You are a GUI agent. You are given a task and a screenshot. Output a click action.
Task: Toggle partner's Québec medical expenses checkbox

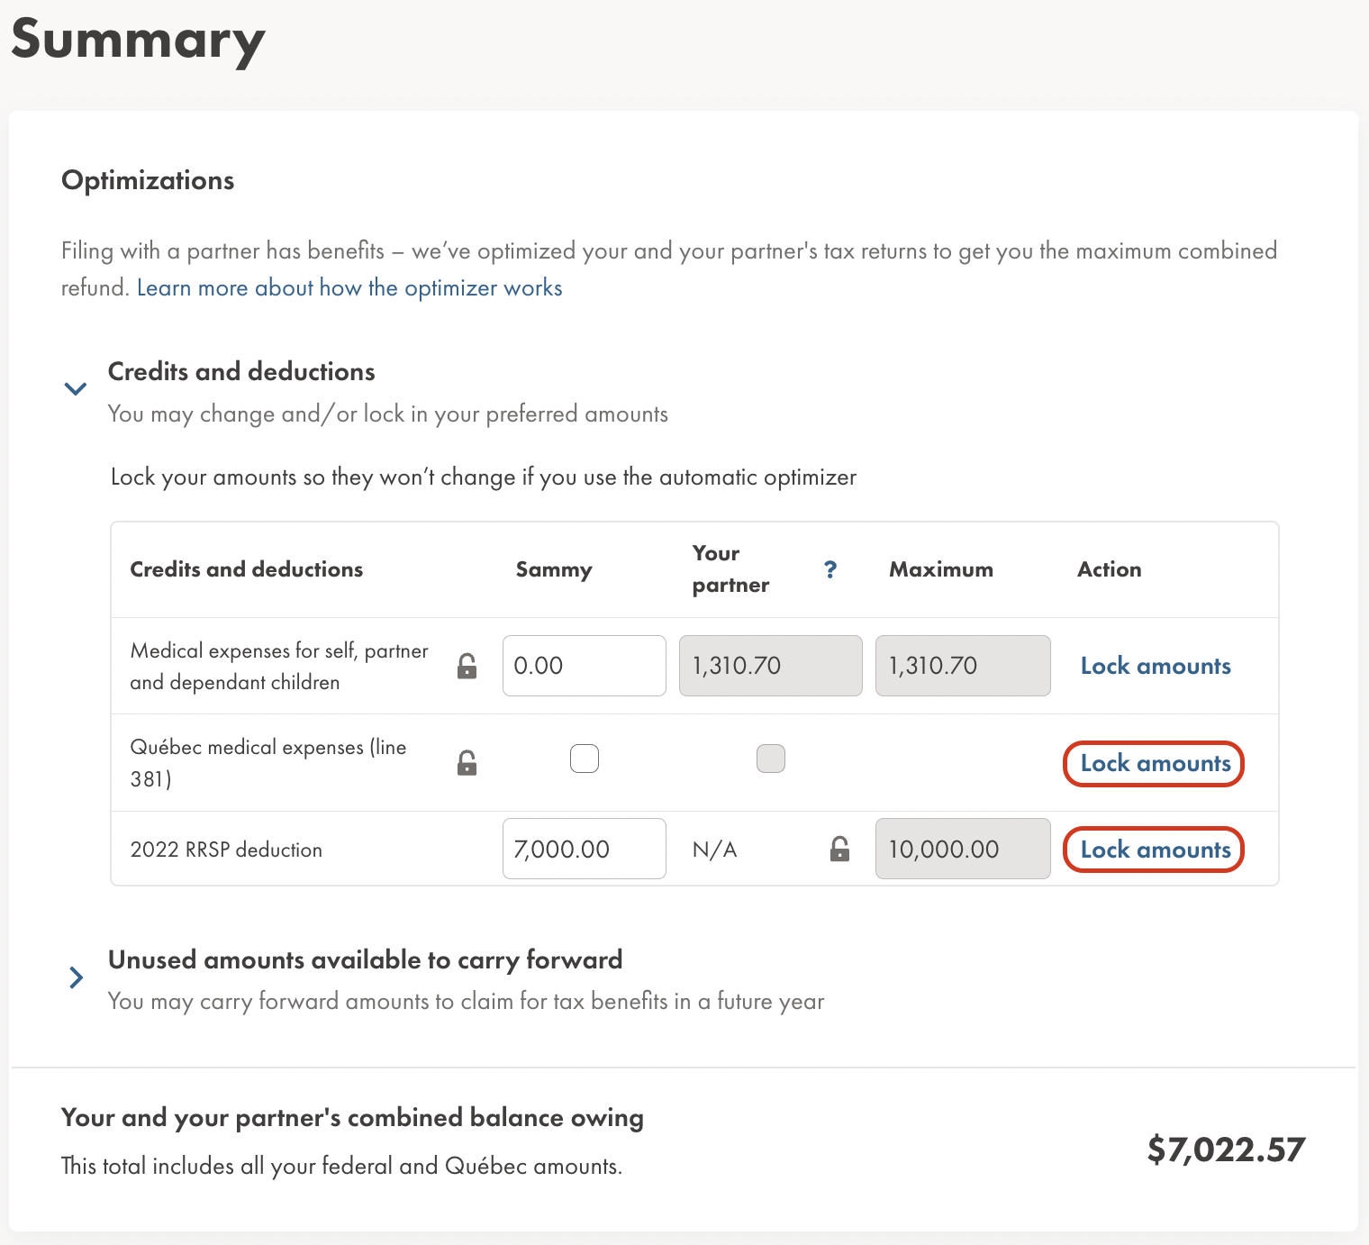coord(771,759)
